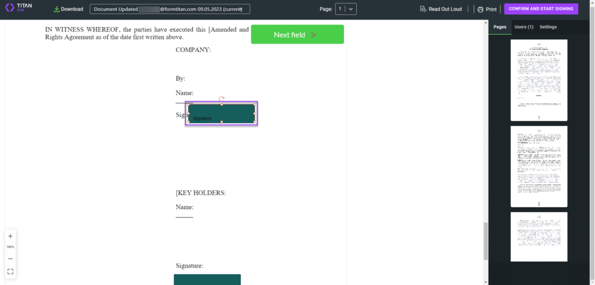Open the third page thumbnail

click(x=539, y=236)
